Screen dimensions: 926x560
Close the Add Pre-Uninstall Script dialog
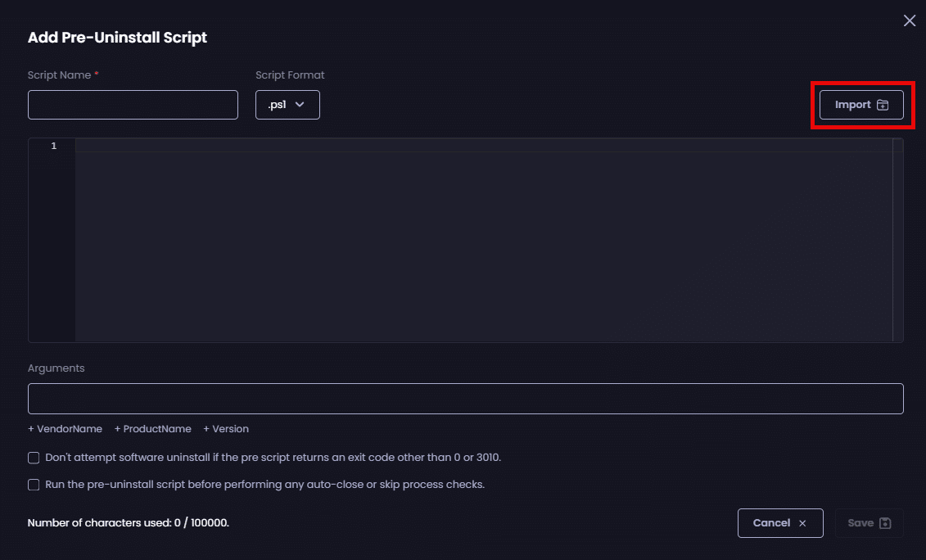[x=909, y=21]
